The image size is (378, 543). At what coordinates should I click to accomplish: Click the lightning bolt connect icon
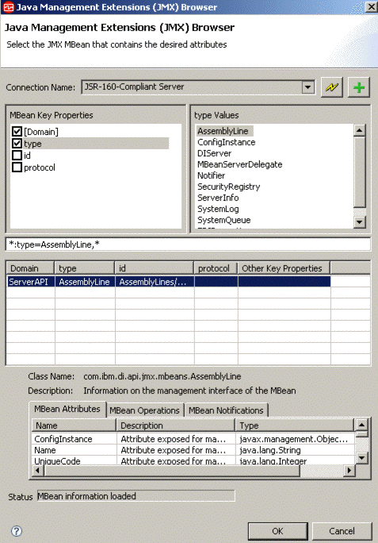pyautogui.click(x=332, y=87)
